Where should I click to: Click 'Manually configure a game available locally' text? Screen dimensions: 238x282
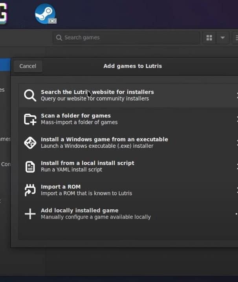(96, 217)
